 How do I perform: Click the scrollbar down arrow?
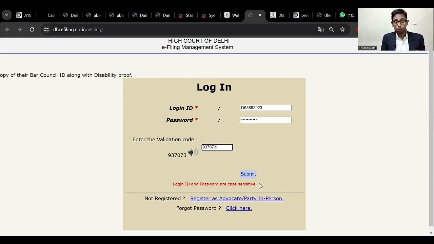pos(431,233)
